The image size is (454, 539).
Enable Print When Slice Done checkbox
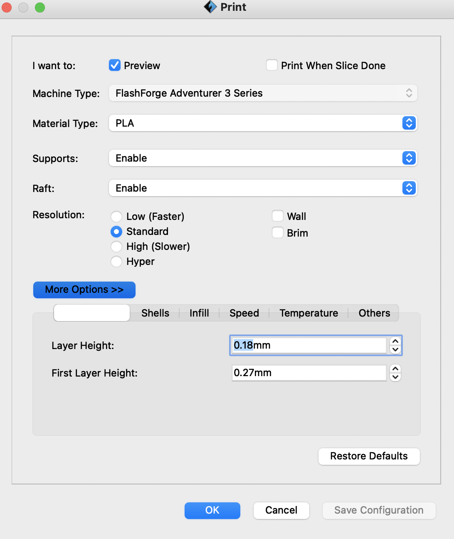pyautogui.click(x=272, y=65)
